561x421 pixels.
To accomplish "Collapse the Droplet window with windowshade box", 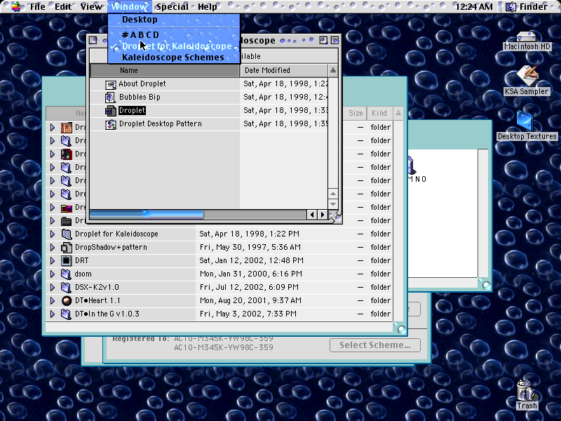I will coord(335,41).
